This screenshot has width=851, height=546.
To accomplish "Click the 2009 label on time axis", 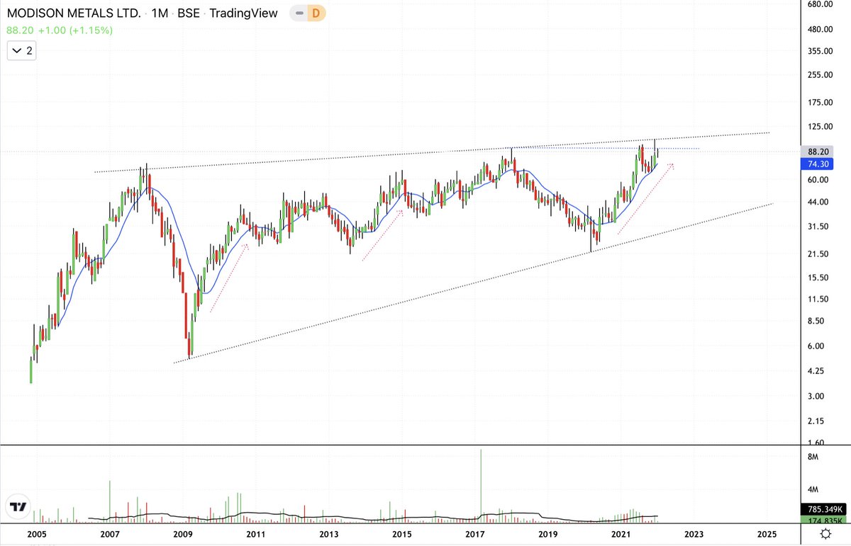I will [182, 534].
